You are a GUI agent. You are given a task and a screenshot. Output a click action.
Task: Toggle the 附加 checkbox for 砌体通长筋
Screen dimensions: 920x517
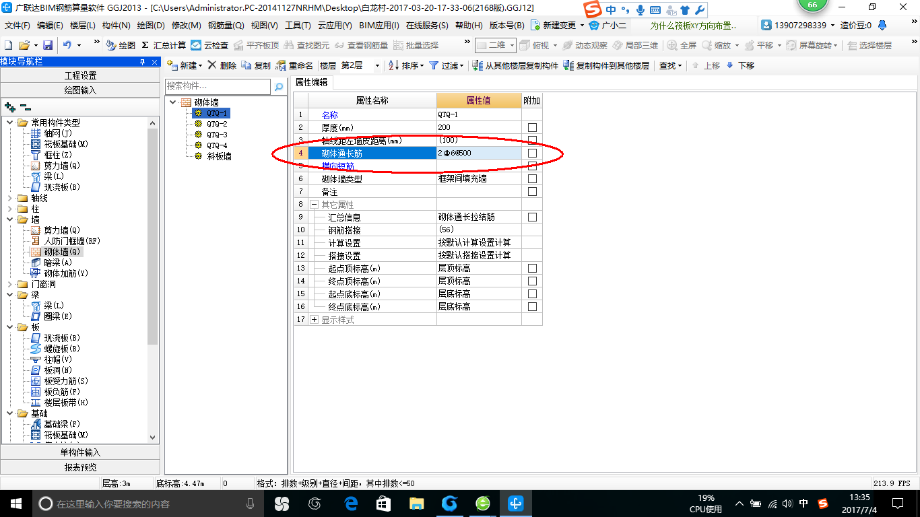coord(532,153)
